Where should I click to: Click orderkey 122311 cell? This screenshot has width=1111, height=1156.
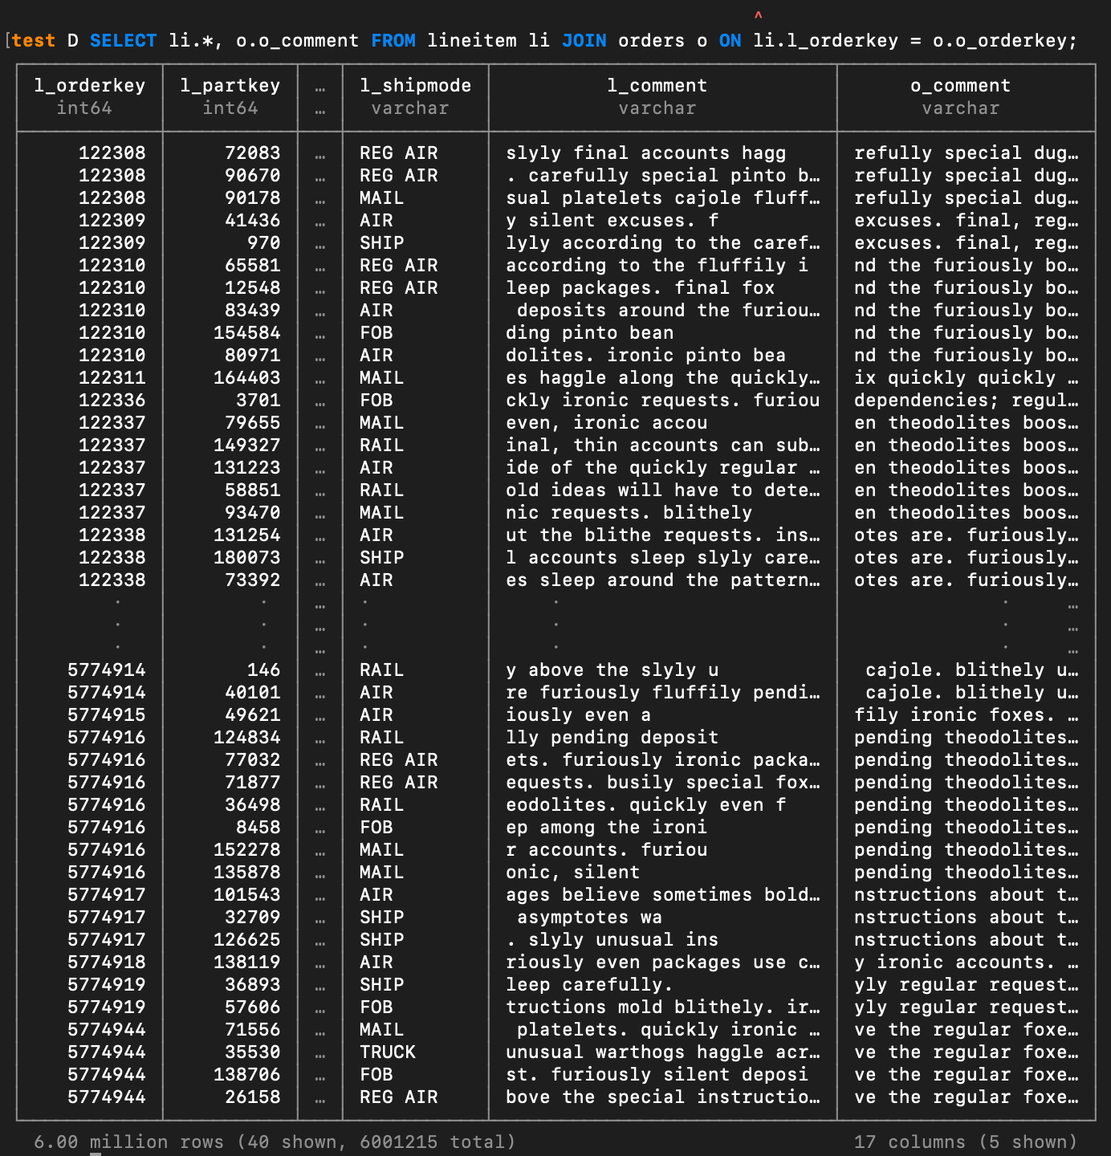112,378
